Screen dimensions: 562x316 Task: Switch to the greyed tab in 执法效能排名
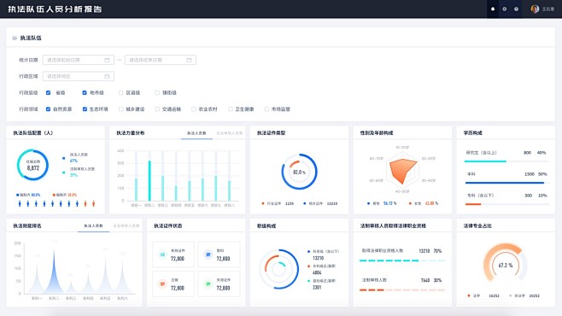click(126, 225)
